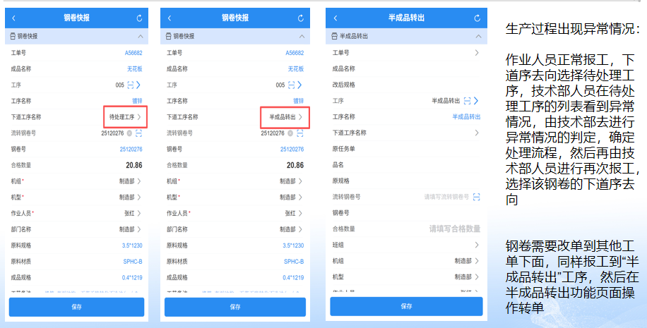647x328 pixels.
Task: Tap 合格数量 20.86 in middle screen
Action: pyautogui.click(x=295, y=165)
